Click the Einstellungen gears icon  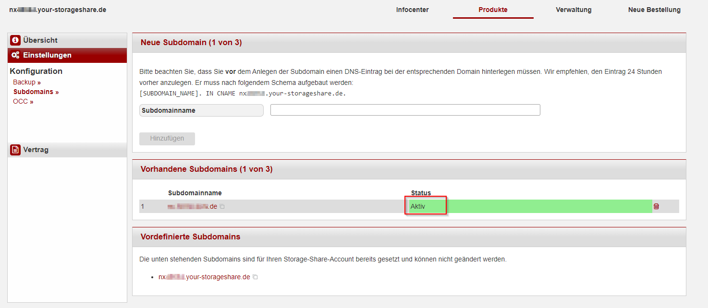click(x=15, y=55)
